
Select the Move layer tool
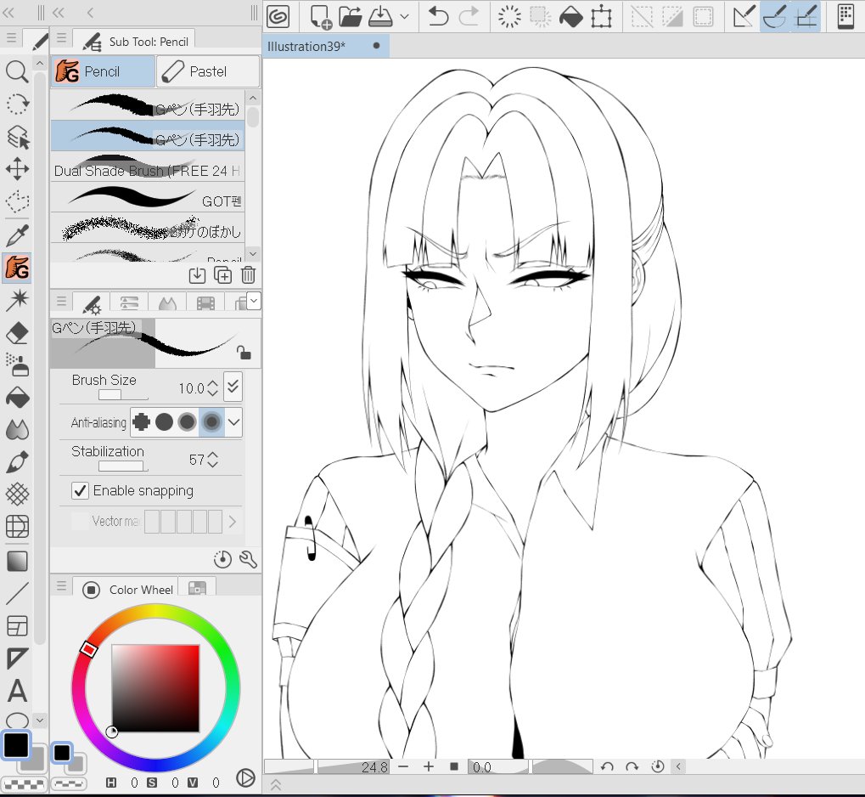[16, 169]
